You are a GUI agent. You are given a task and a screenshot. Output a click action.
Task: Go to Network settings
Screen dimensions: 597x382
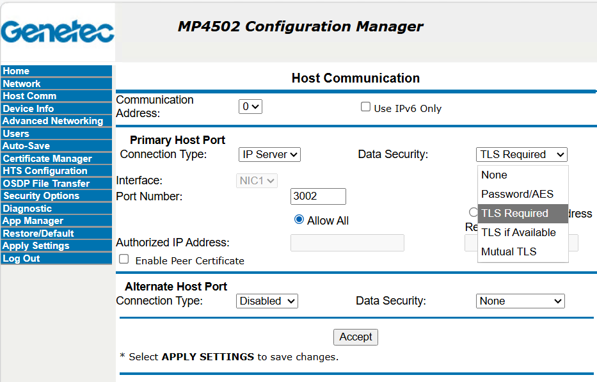click(x=56, y=83)
